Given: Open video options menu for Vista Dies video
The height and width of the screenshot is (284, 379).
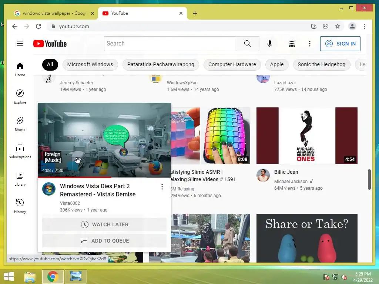Looking at the screenshot, I should click(162, 187).
